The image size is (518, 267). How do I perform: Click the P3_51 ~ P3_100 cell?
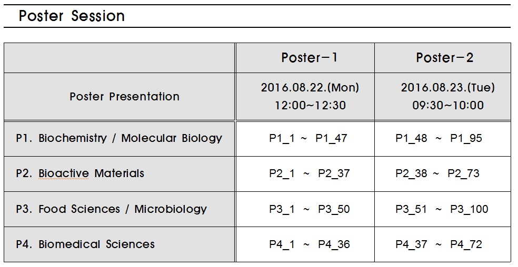442,209
